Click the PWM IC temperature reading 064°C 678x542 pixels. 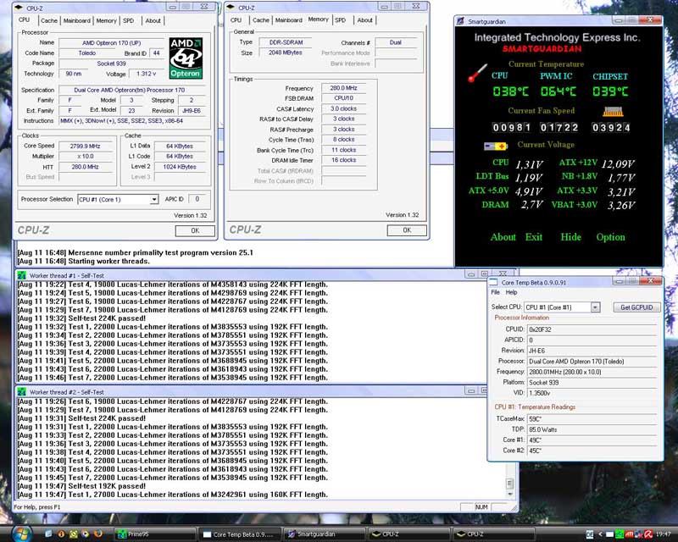pyautogui.click(x=559, y=91)
